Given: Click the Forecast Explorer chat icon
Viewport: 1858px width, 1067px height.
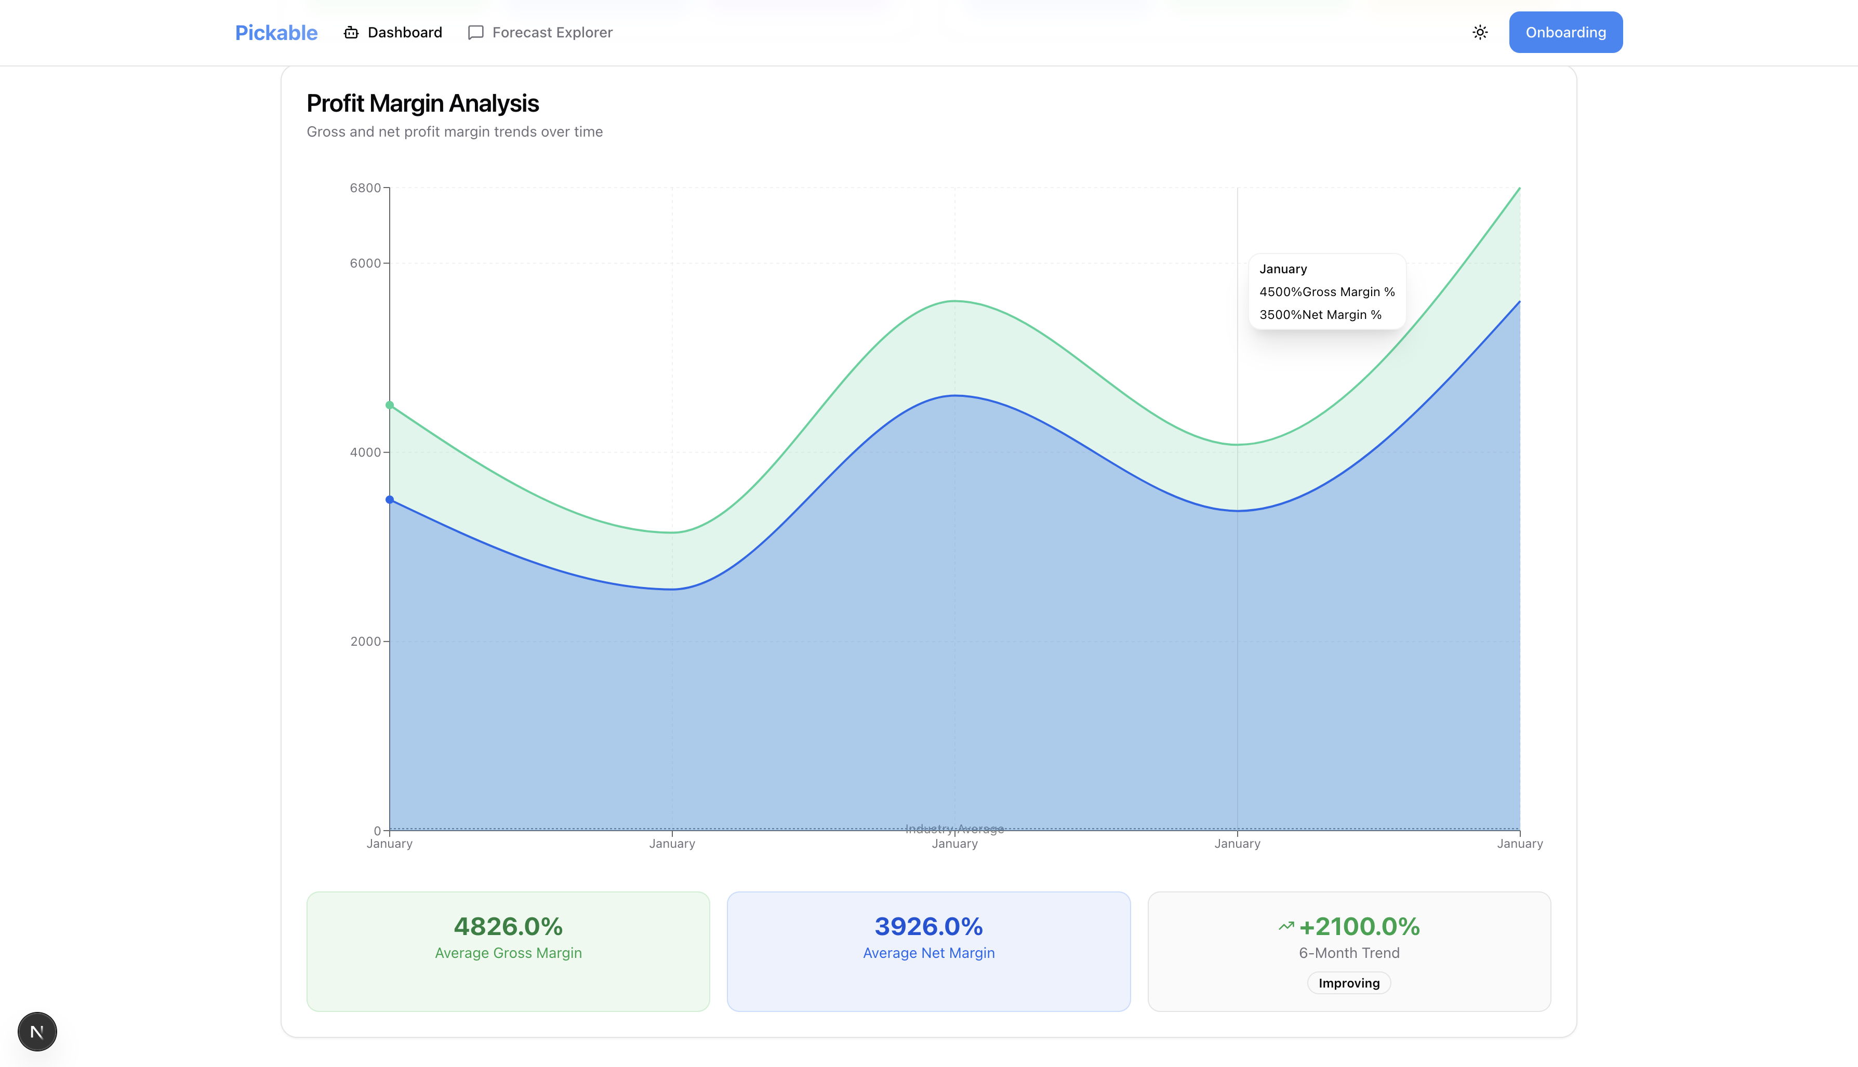Looking at the screenshot, I should click(476, 32).
